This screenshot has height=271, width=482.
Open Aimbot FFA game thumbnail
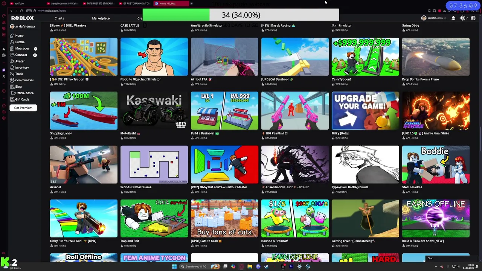point(224,56)
